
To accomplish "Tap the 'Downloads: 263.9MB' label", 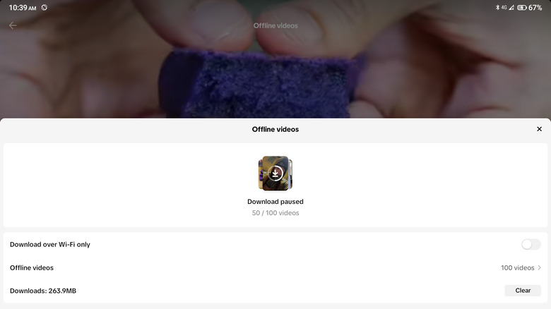I will point(43,291).
